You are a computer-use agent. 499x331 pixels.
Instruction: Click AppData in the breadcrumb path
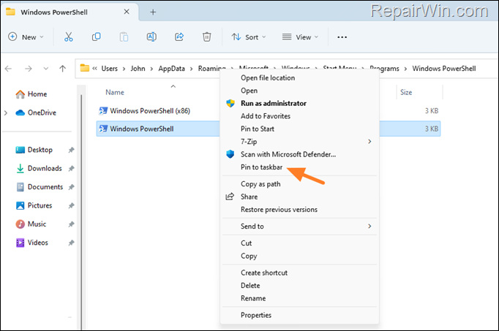click(171, 69)
